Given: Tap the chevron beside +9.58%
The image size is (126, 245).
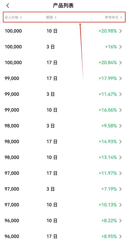Looking at the screenshot, I should click(120, 126).
